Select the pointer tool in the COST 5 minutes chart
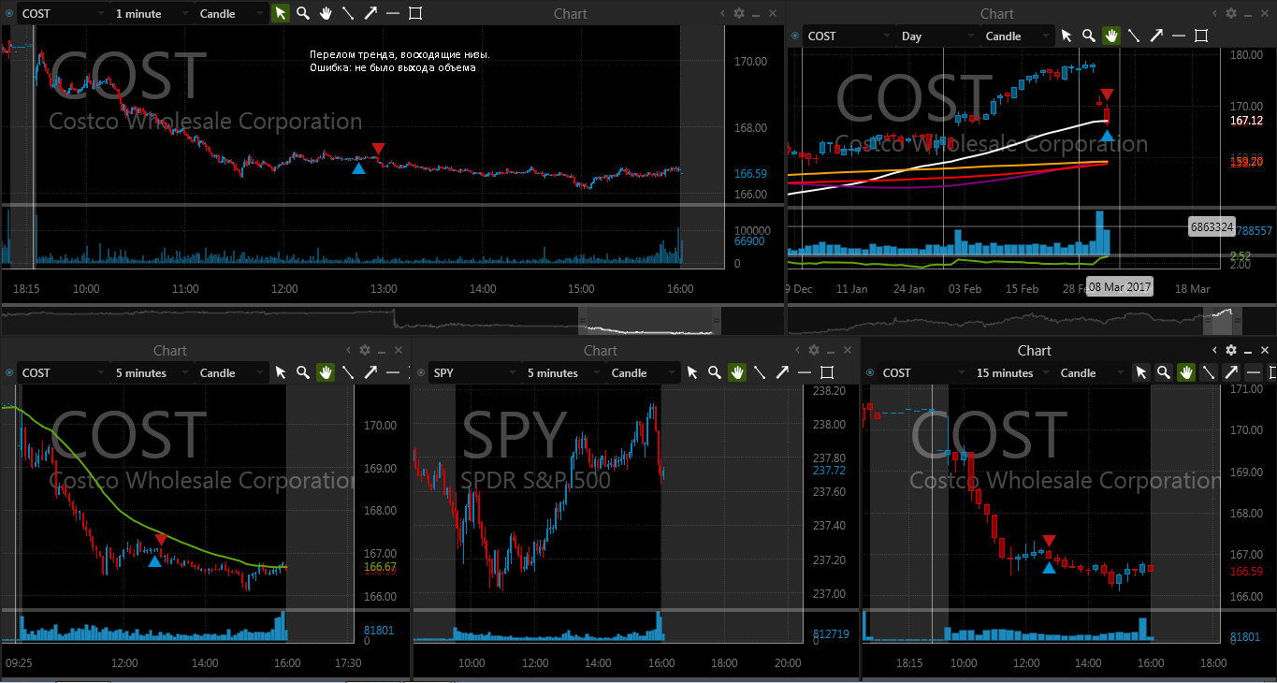 point(281,372)
